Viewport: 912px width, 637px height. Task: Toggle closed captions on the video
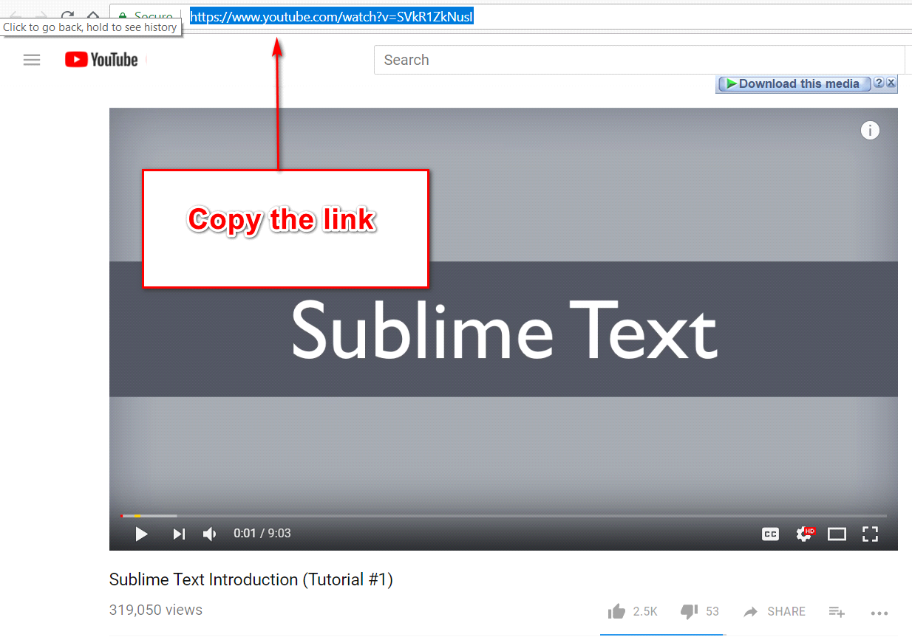tap(770, 534)
